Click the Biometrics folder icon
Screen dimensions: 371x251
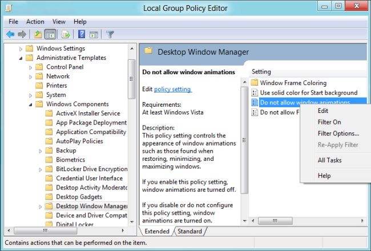tap(49, 160)
